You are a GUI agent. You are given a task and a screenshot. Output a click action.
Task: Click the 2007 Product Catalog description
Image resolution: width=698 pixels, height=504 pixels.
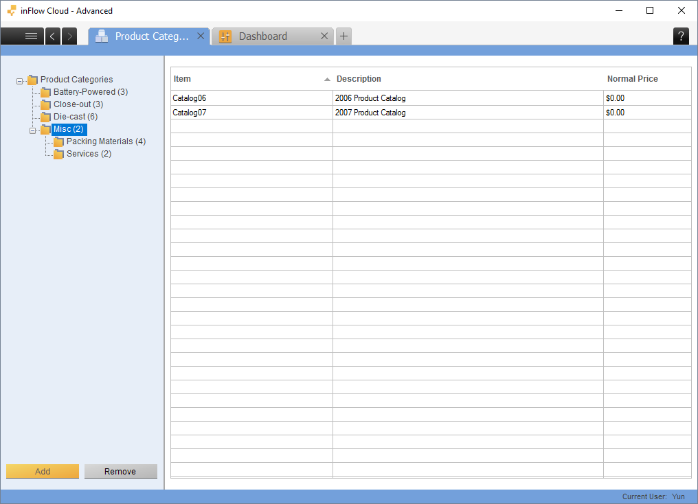pos(468,112)
